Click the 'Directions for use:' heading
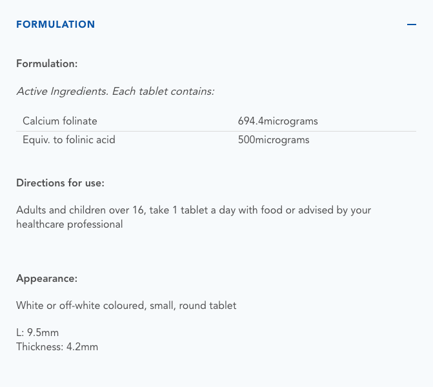Viewport: 433px width, 387px height. pyautogui.click(x=60, y=183)
